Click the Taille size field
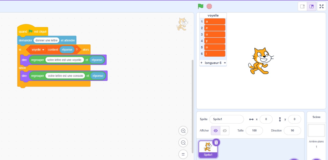Image resolution: width=328 pixels, height=160 pixels. [254, 131]
